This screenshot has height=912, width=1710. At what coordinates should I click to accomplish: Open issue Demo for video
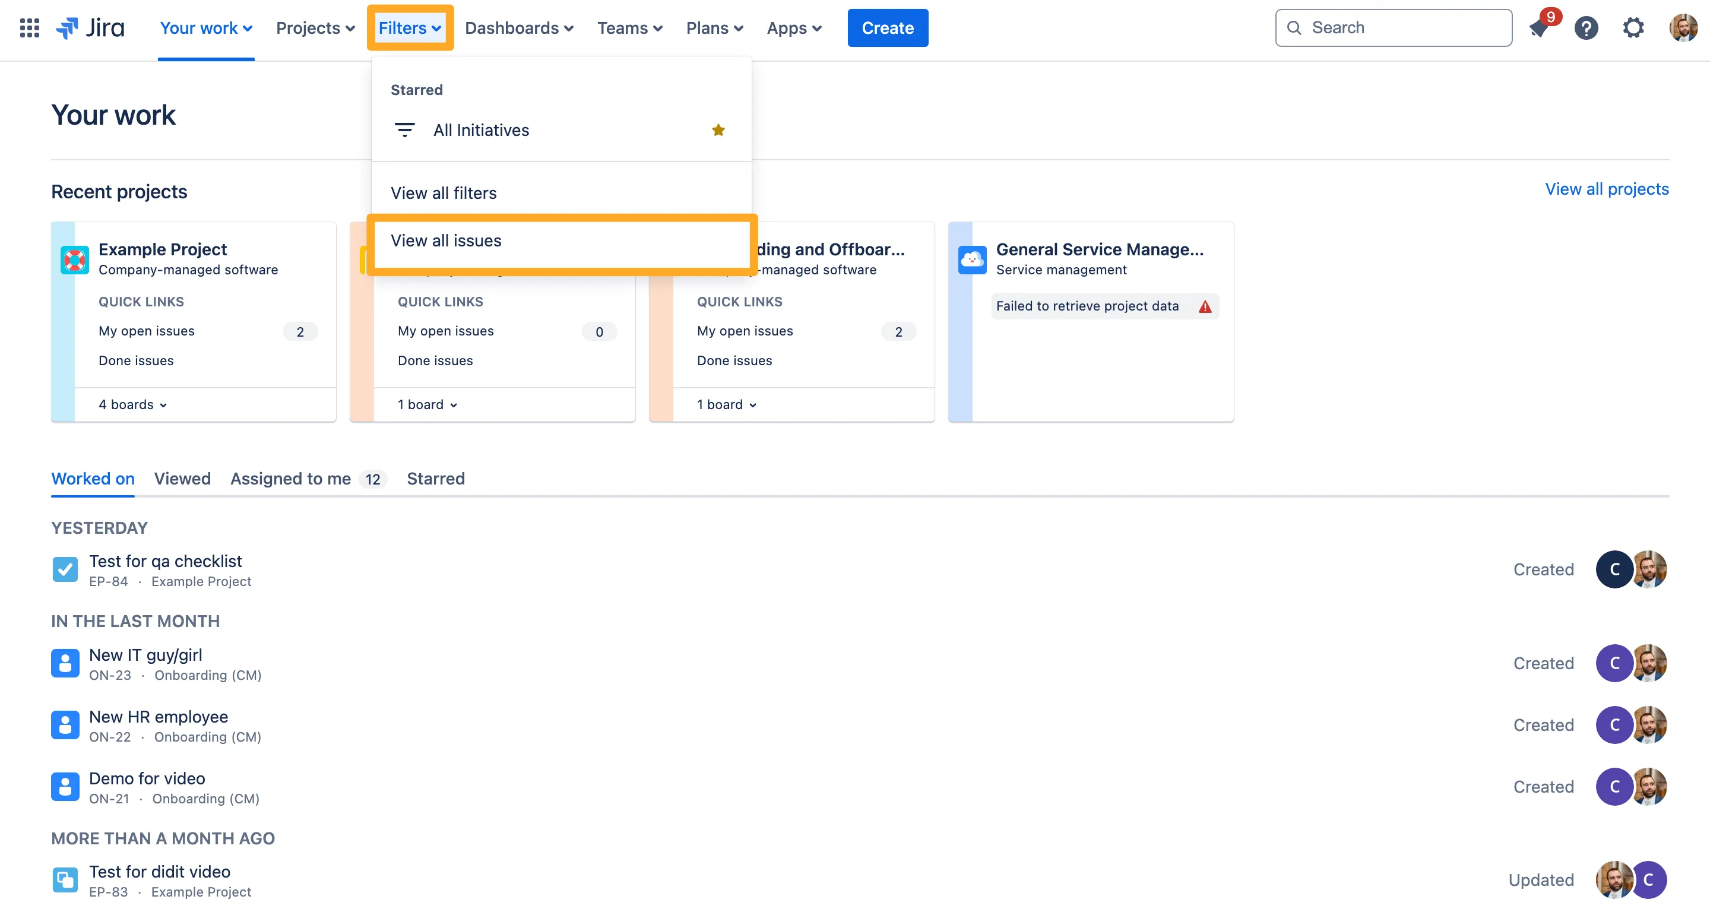point(147,778)
